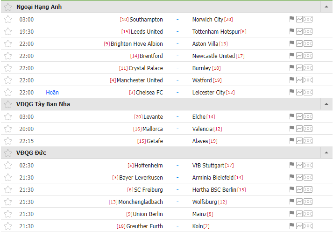Viewport: 333px width, 232px height.
Task: Open stats chart icon for Leeds United match
Action: click(x=299, y=31)
